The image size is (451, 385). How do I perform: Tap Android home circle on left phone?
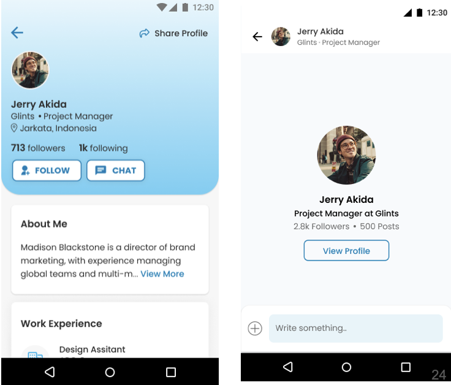pyautogui.click(x=110, y=372)
